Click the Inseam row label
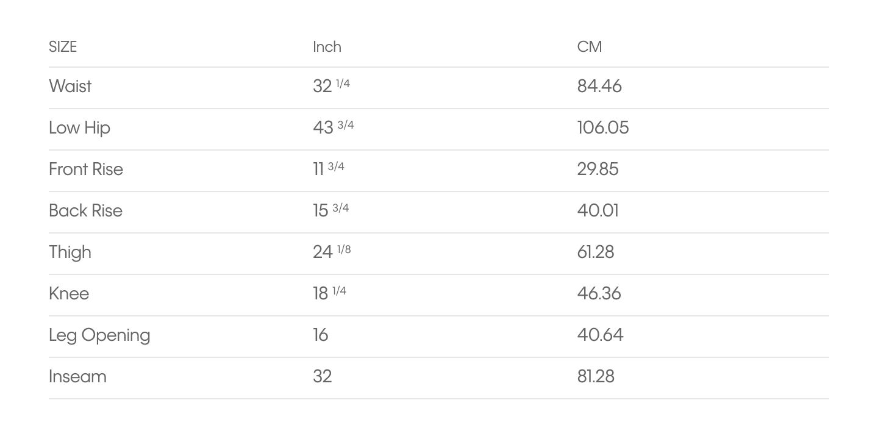 77,376
